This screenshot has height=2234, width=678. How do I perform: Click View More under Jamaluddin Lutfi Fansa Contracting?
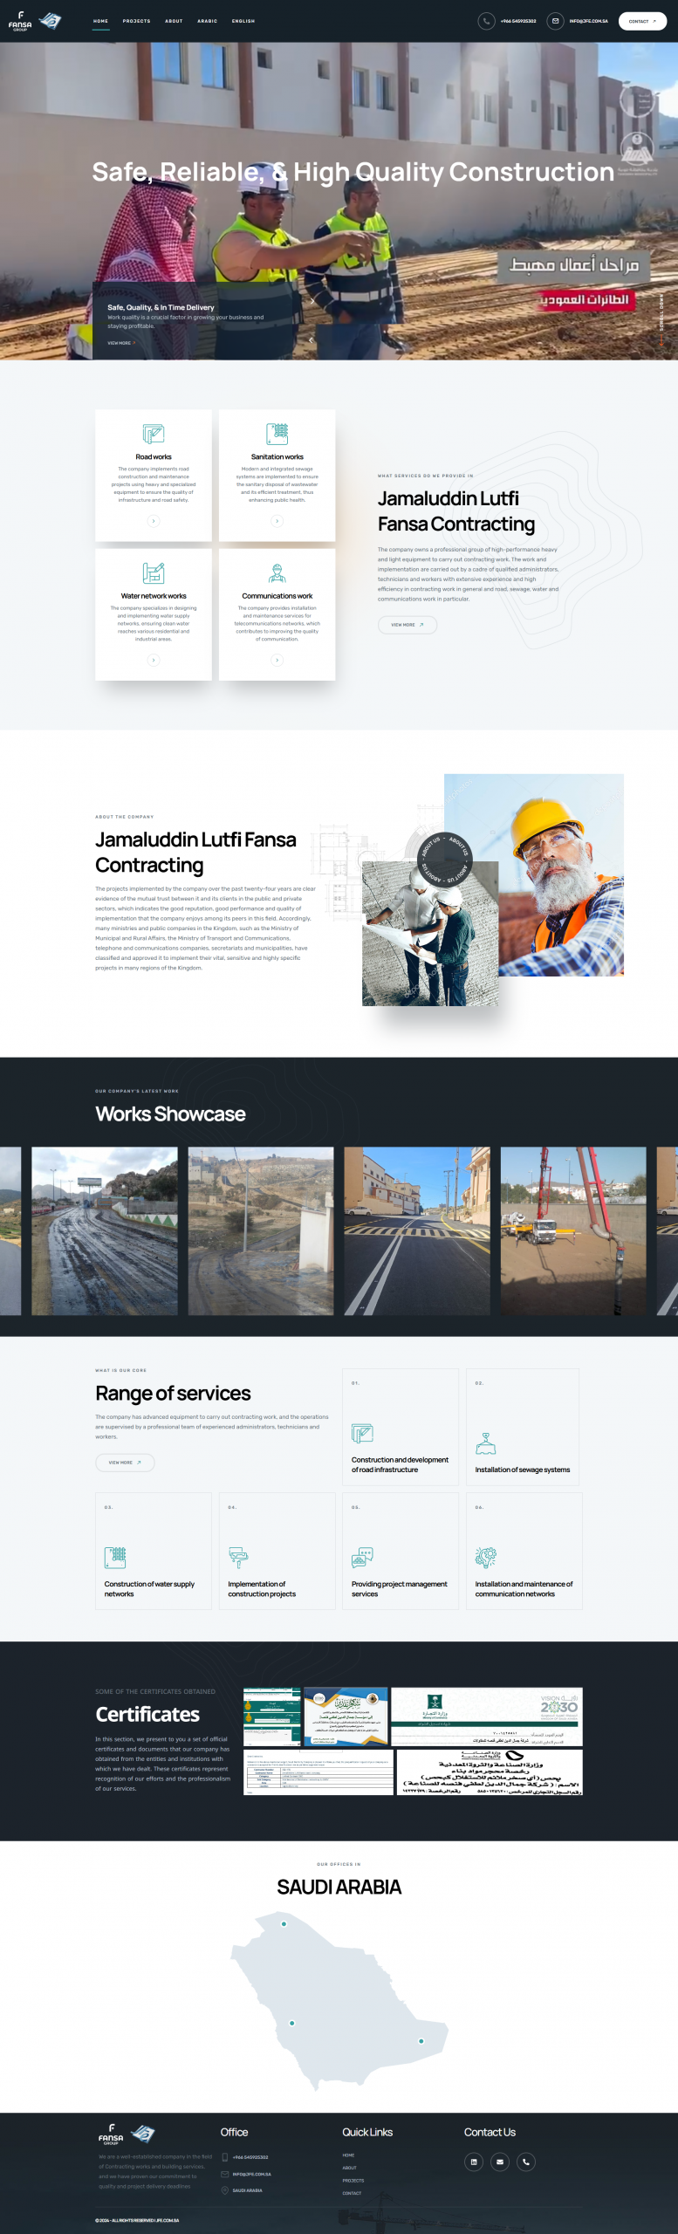tap(407, 625)
